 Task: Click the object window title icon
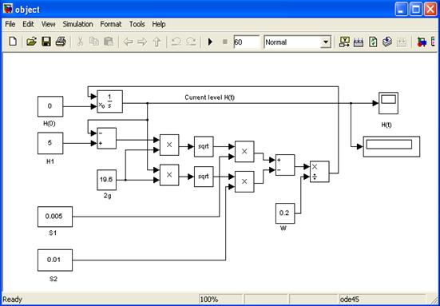[8, 10]
